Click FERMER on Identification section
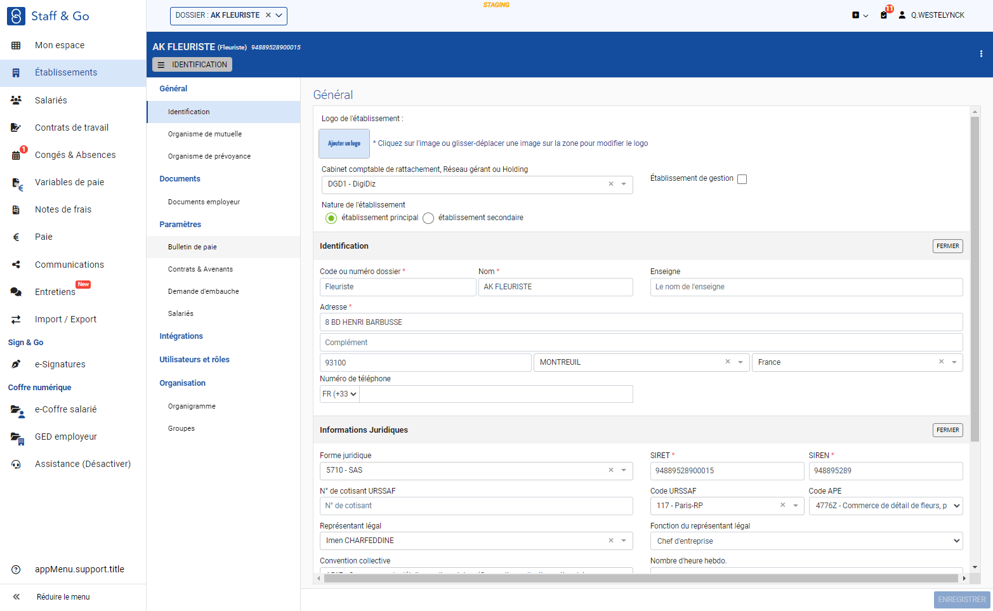This screenshot has height=611, width=993. pyautogui.click(x=948, y=246)
